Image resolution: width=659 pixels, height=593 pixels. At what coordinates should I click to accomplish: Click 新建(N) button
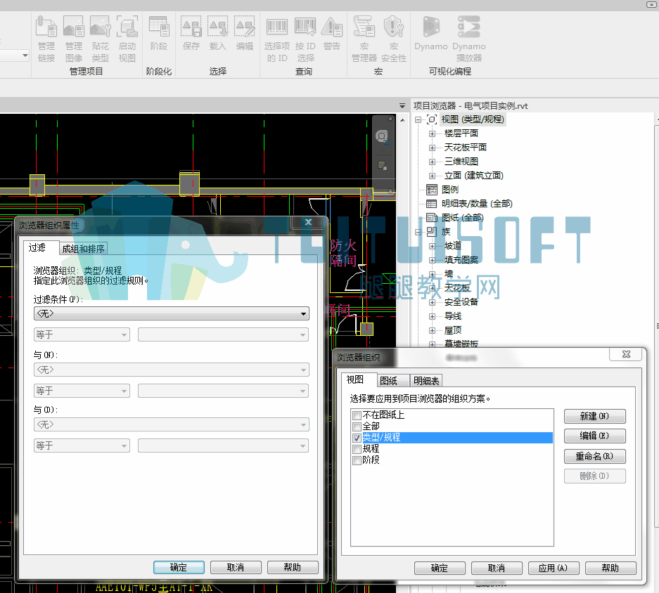coord(595,416)
